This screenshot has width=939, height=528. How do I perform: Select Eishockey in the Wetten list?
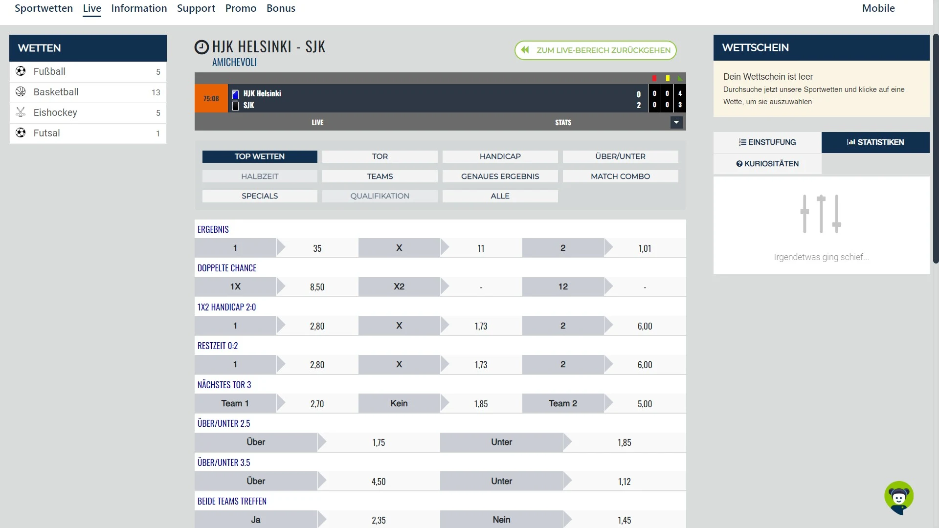point(88,112)
